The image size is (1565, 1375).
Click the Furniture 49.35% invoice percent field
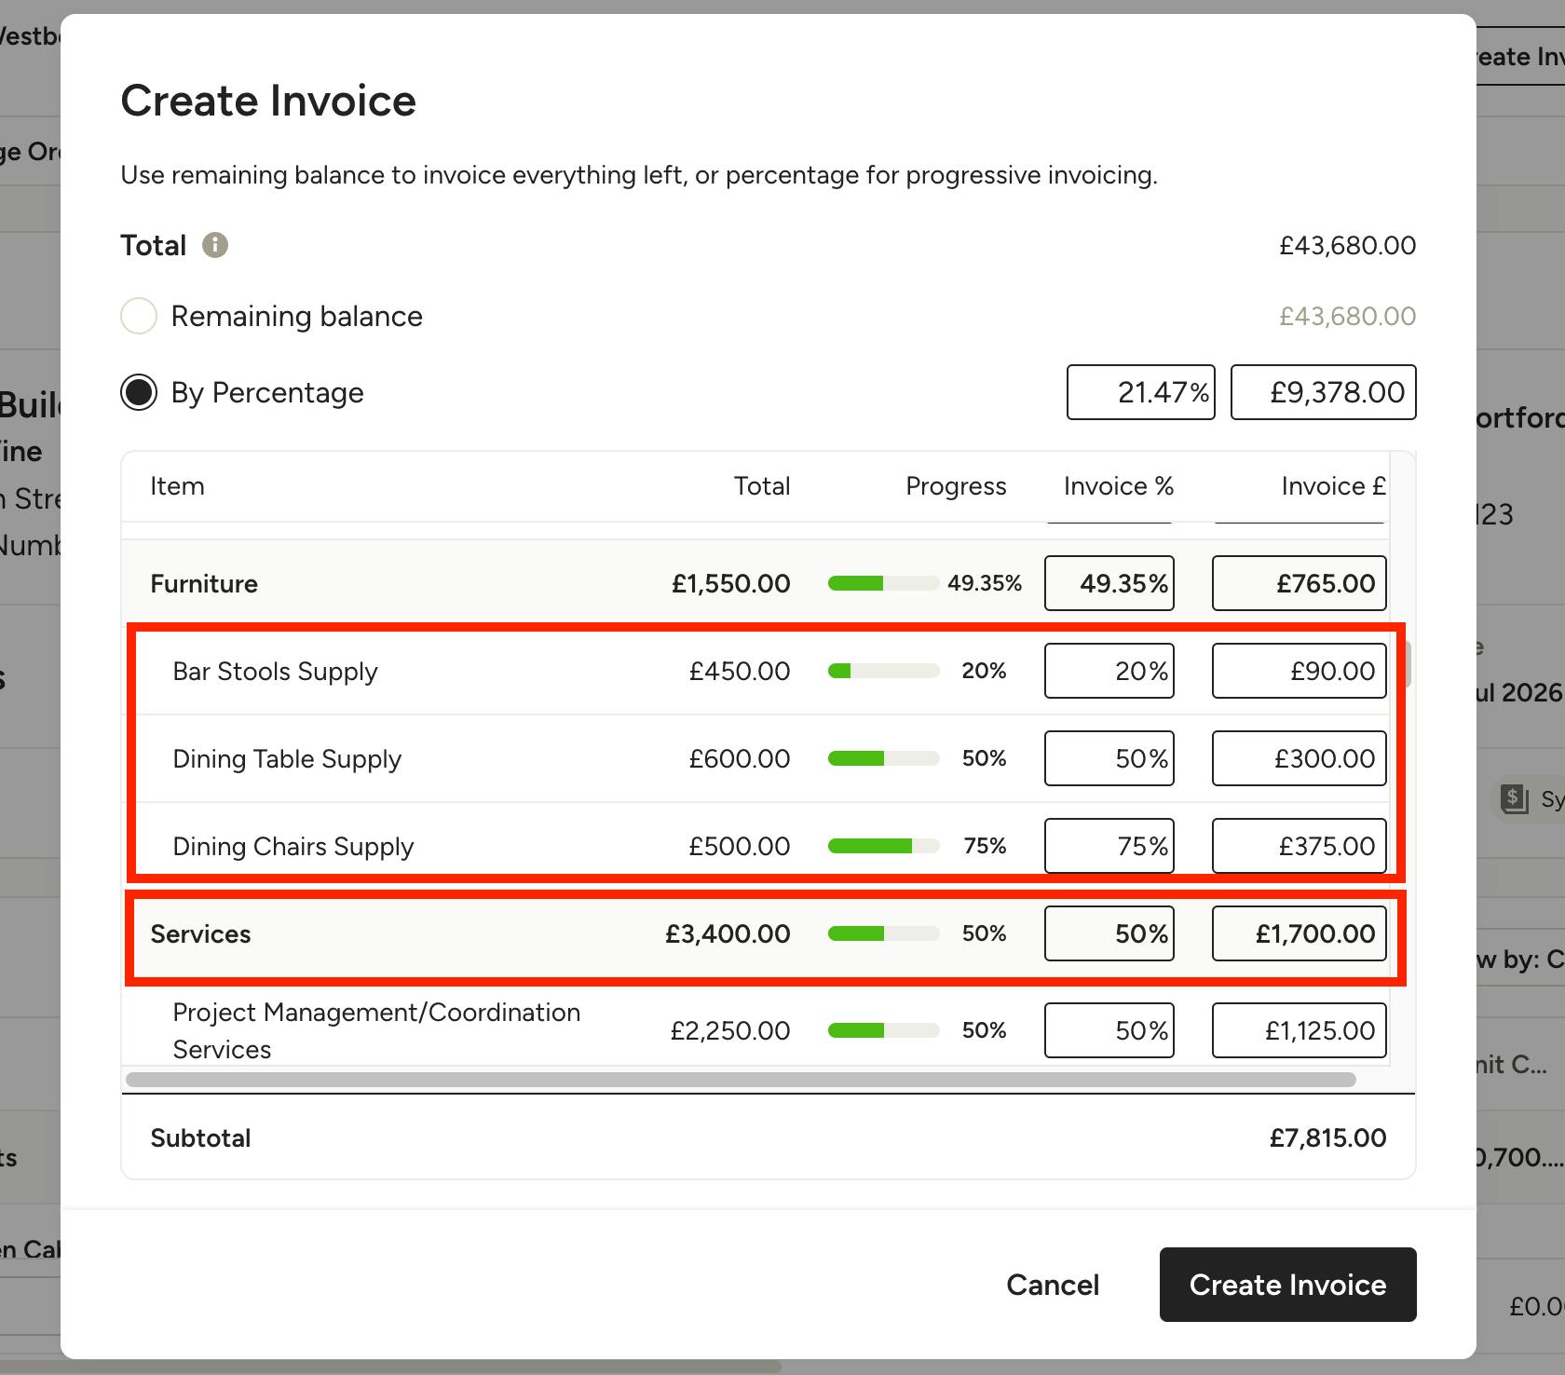[x=1109, y=583]
